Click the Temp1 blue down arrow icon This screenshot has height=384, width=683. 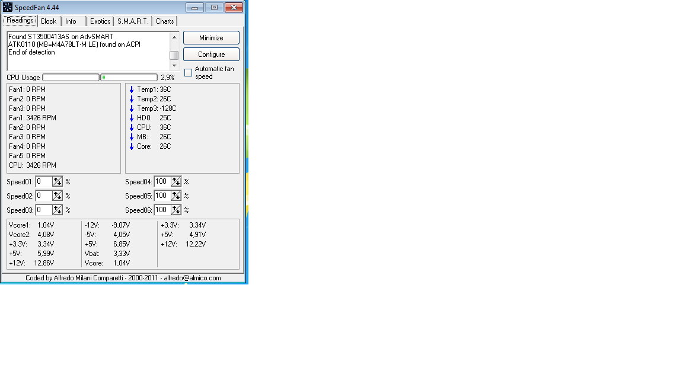132,89
